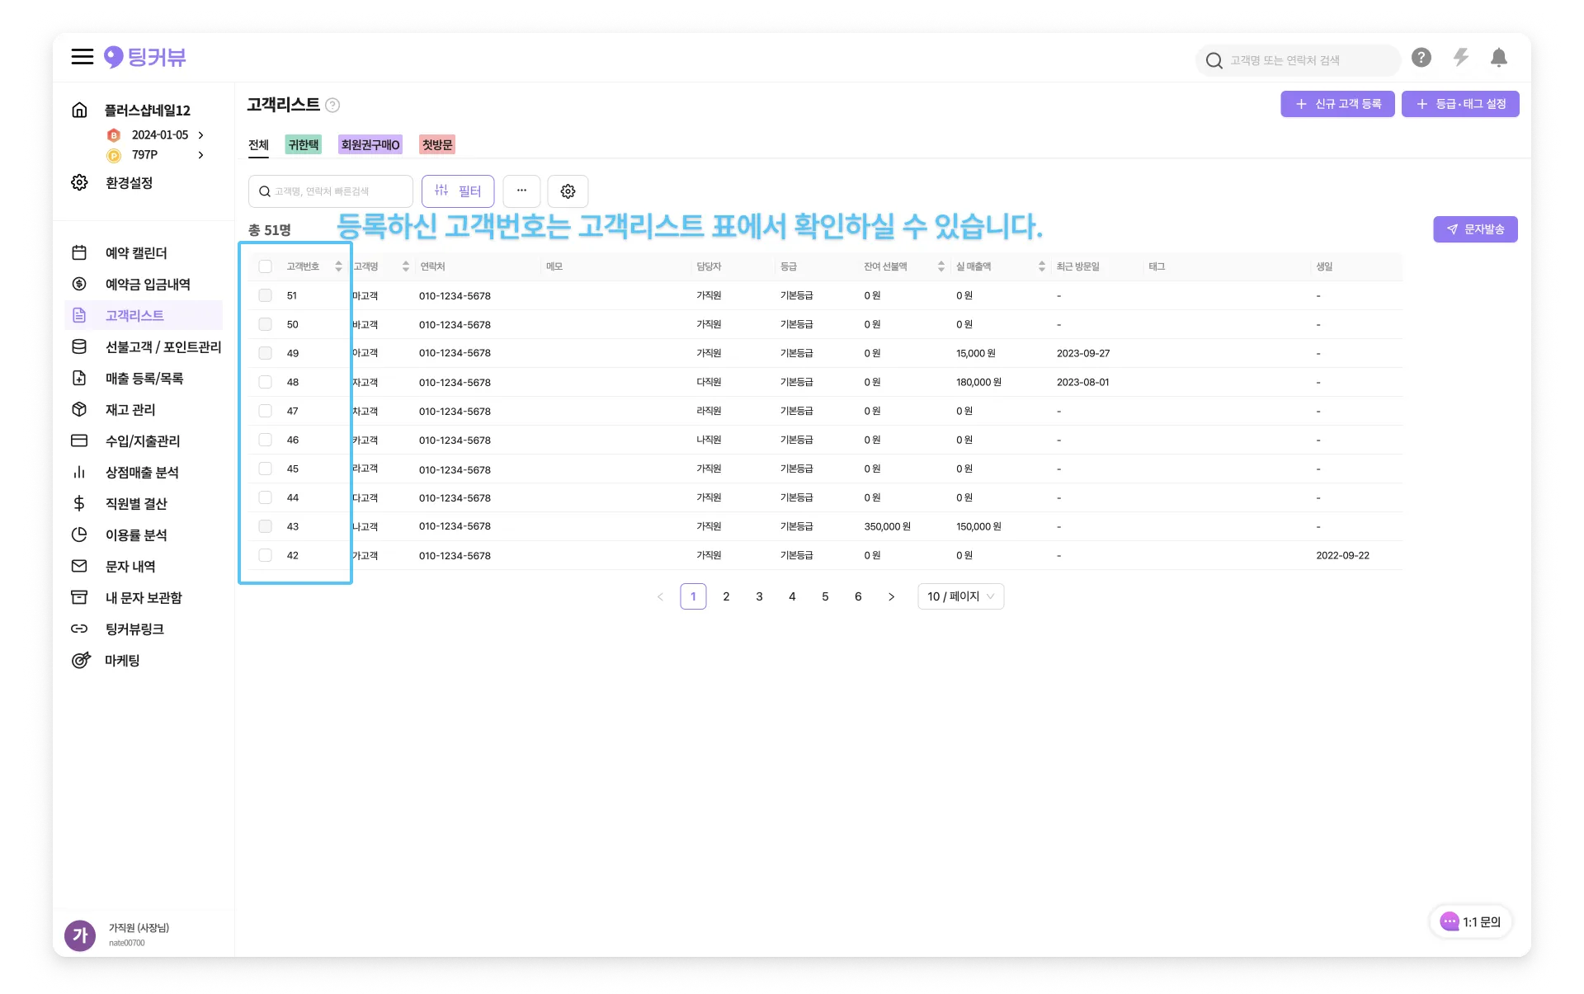Switch to the 귀한택 tab
The width and height of the screenshot is (1584, 994).
303,145
